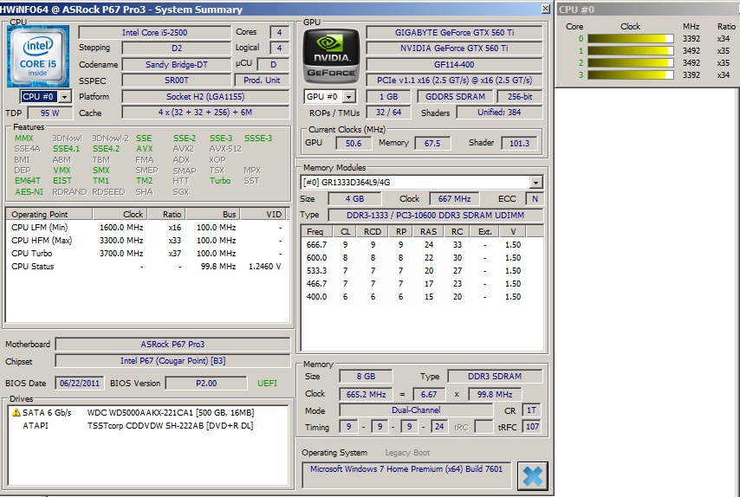
Task: Click the RAS column header
Action: point(428,231)
